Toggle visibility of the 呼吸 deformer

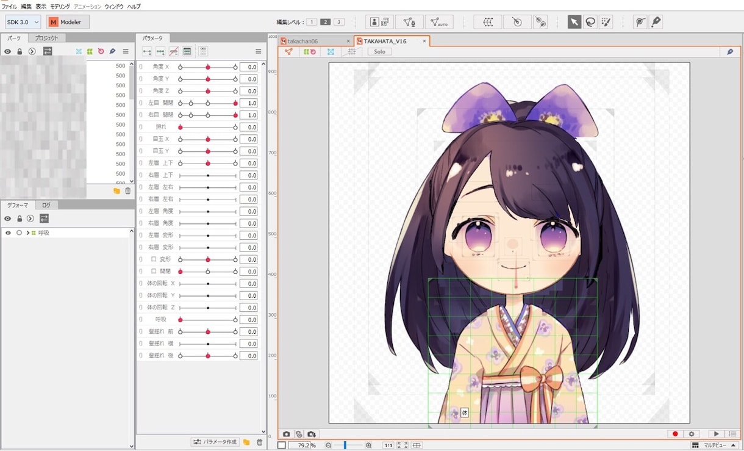coord(8,233)
